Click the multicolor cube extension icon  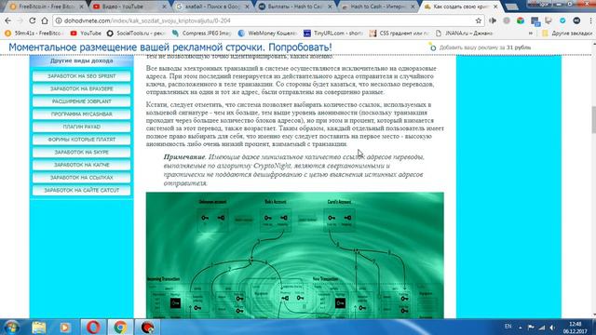tap(521, 20)
